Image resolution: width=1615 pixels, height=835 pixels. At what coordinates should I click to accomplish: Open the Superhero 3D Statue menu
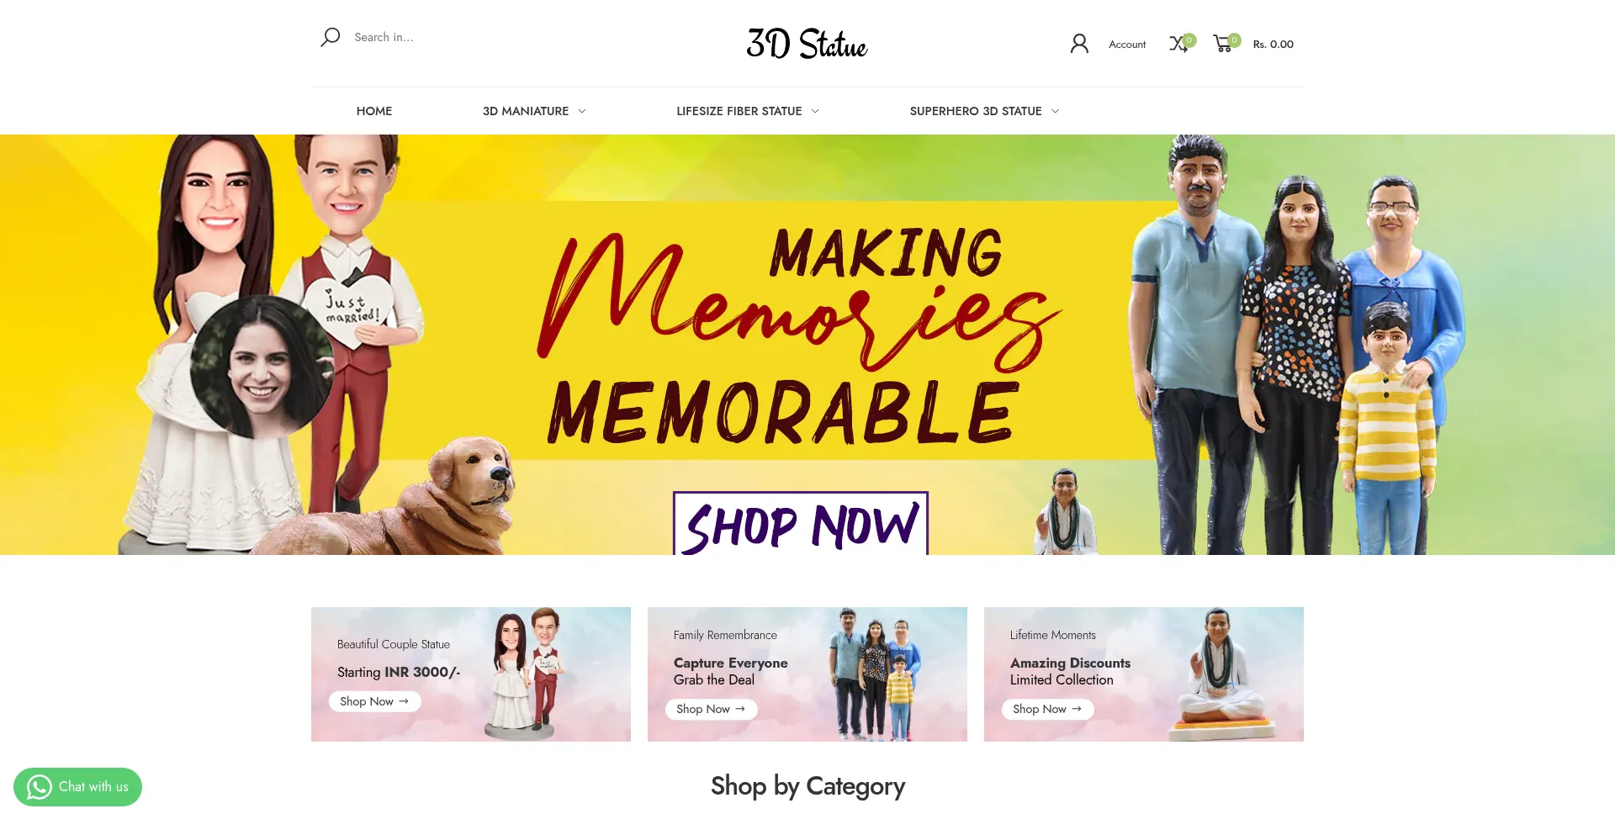[x=976, y=111]
